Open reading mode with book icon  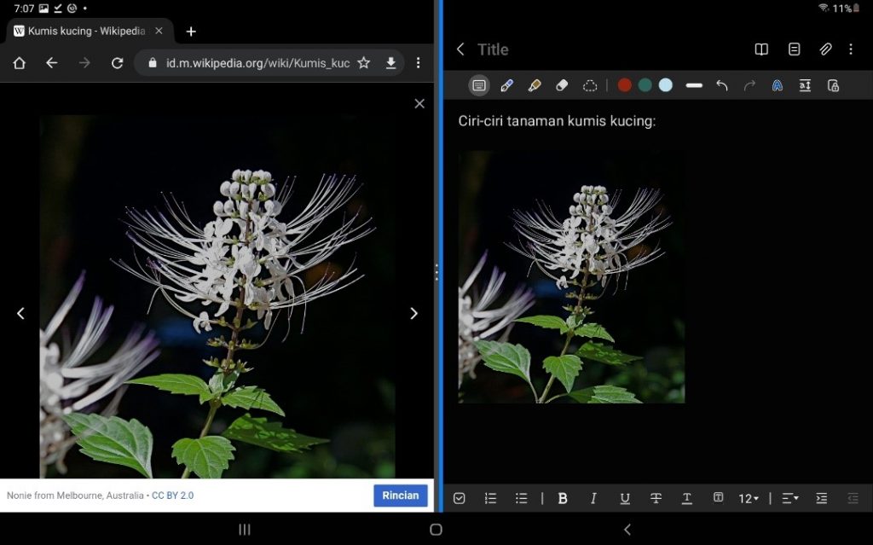[761, 49]
